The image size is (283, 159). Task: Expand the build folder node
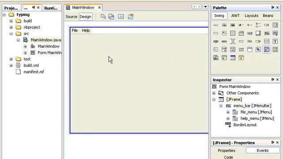click(11, 21)
